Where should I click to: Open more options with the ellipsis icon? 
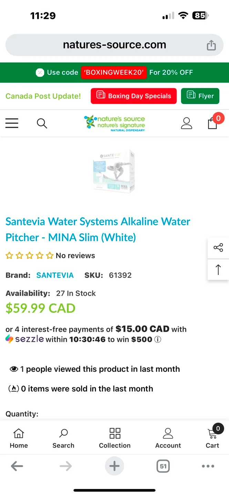point(208,466)
